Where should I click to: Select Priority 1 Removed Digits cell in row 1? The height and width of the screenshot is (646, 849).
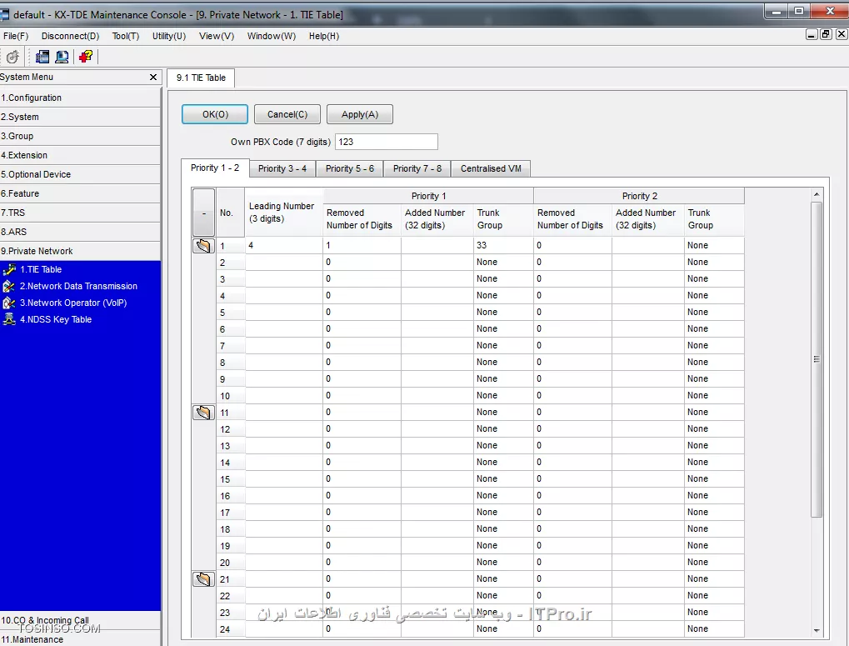(x=362, y=245)
